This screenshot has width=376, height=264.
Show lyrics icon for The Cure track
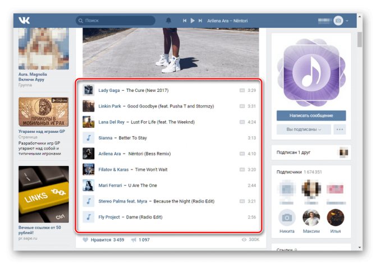(x=242, y=90)
